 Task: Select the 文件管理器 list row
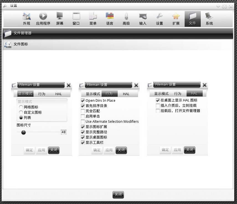click(x=118, y=33)
